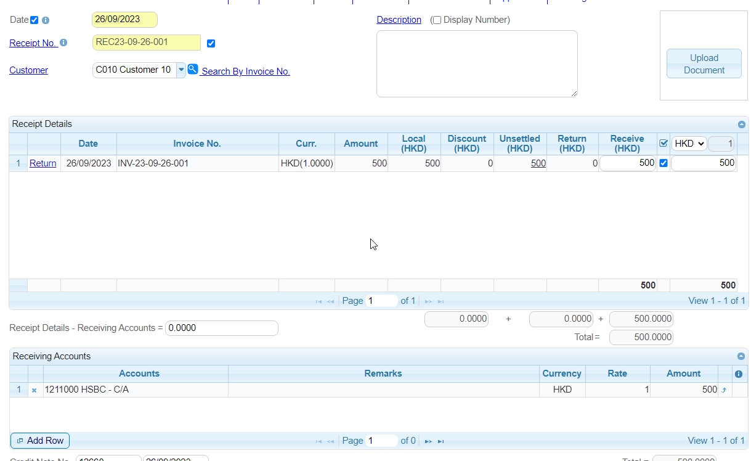Enable the Display Number checkbox

pyautogui.click(x=437, y=20)
